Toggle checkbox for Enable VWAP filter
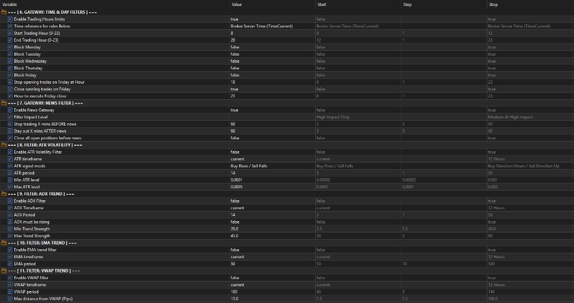 pyautogui.click(x=10, y=278)
